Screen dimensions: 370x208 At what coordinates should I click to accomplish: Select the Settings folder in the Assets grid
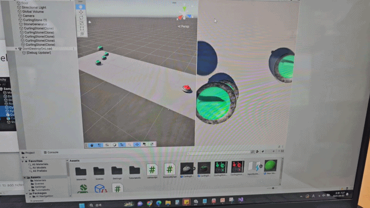(x=117, y=172)
